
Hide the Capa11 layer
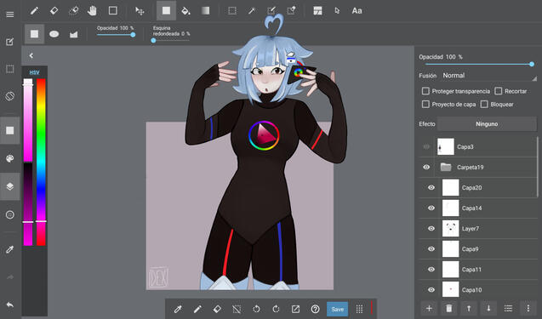point(431,269)
